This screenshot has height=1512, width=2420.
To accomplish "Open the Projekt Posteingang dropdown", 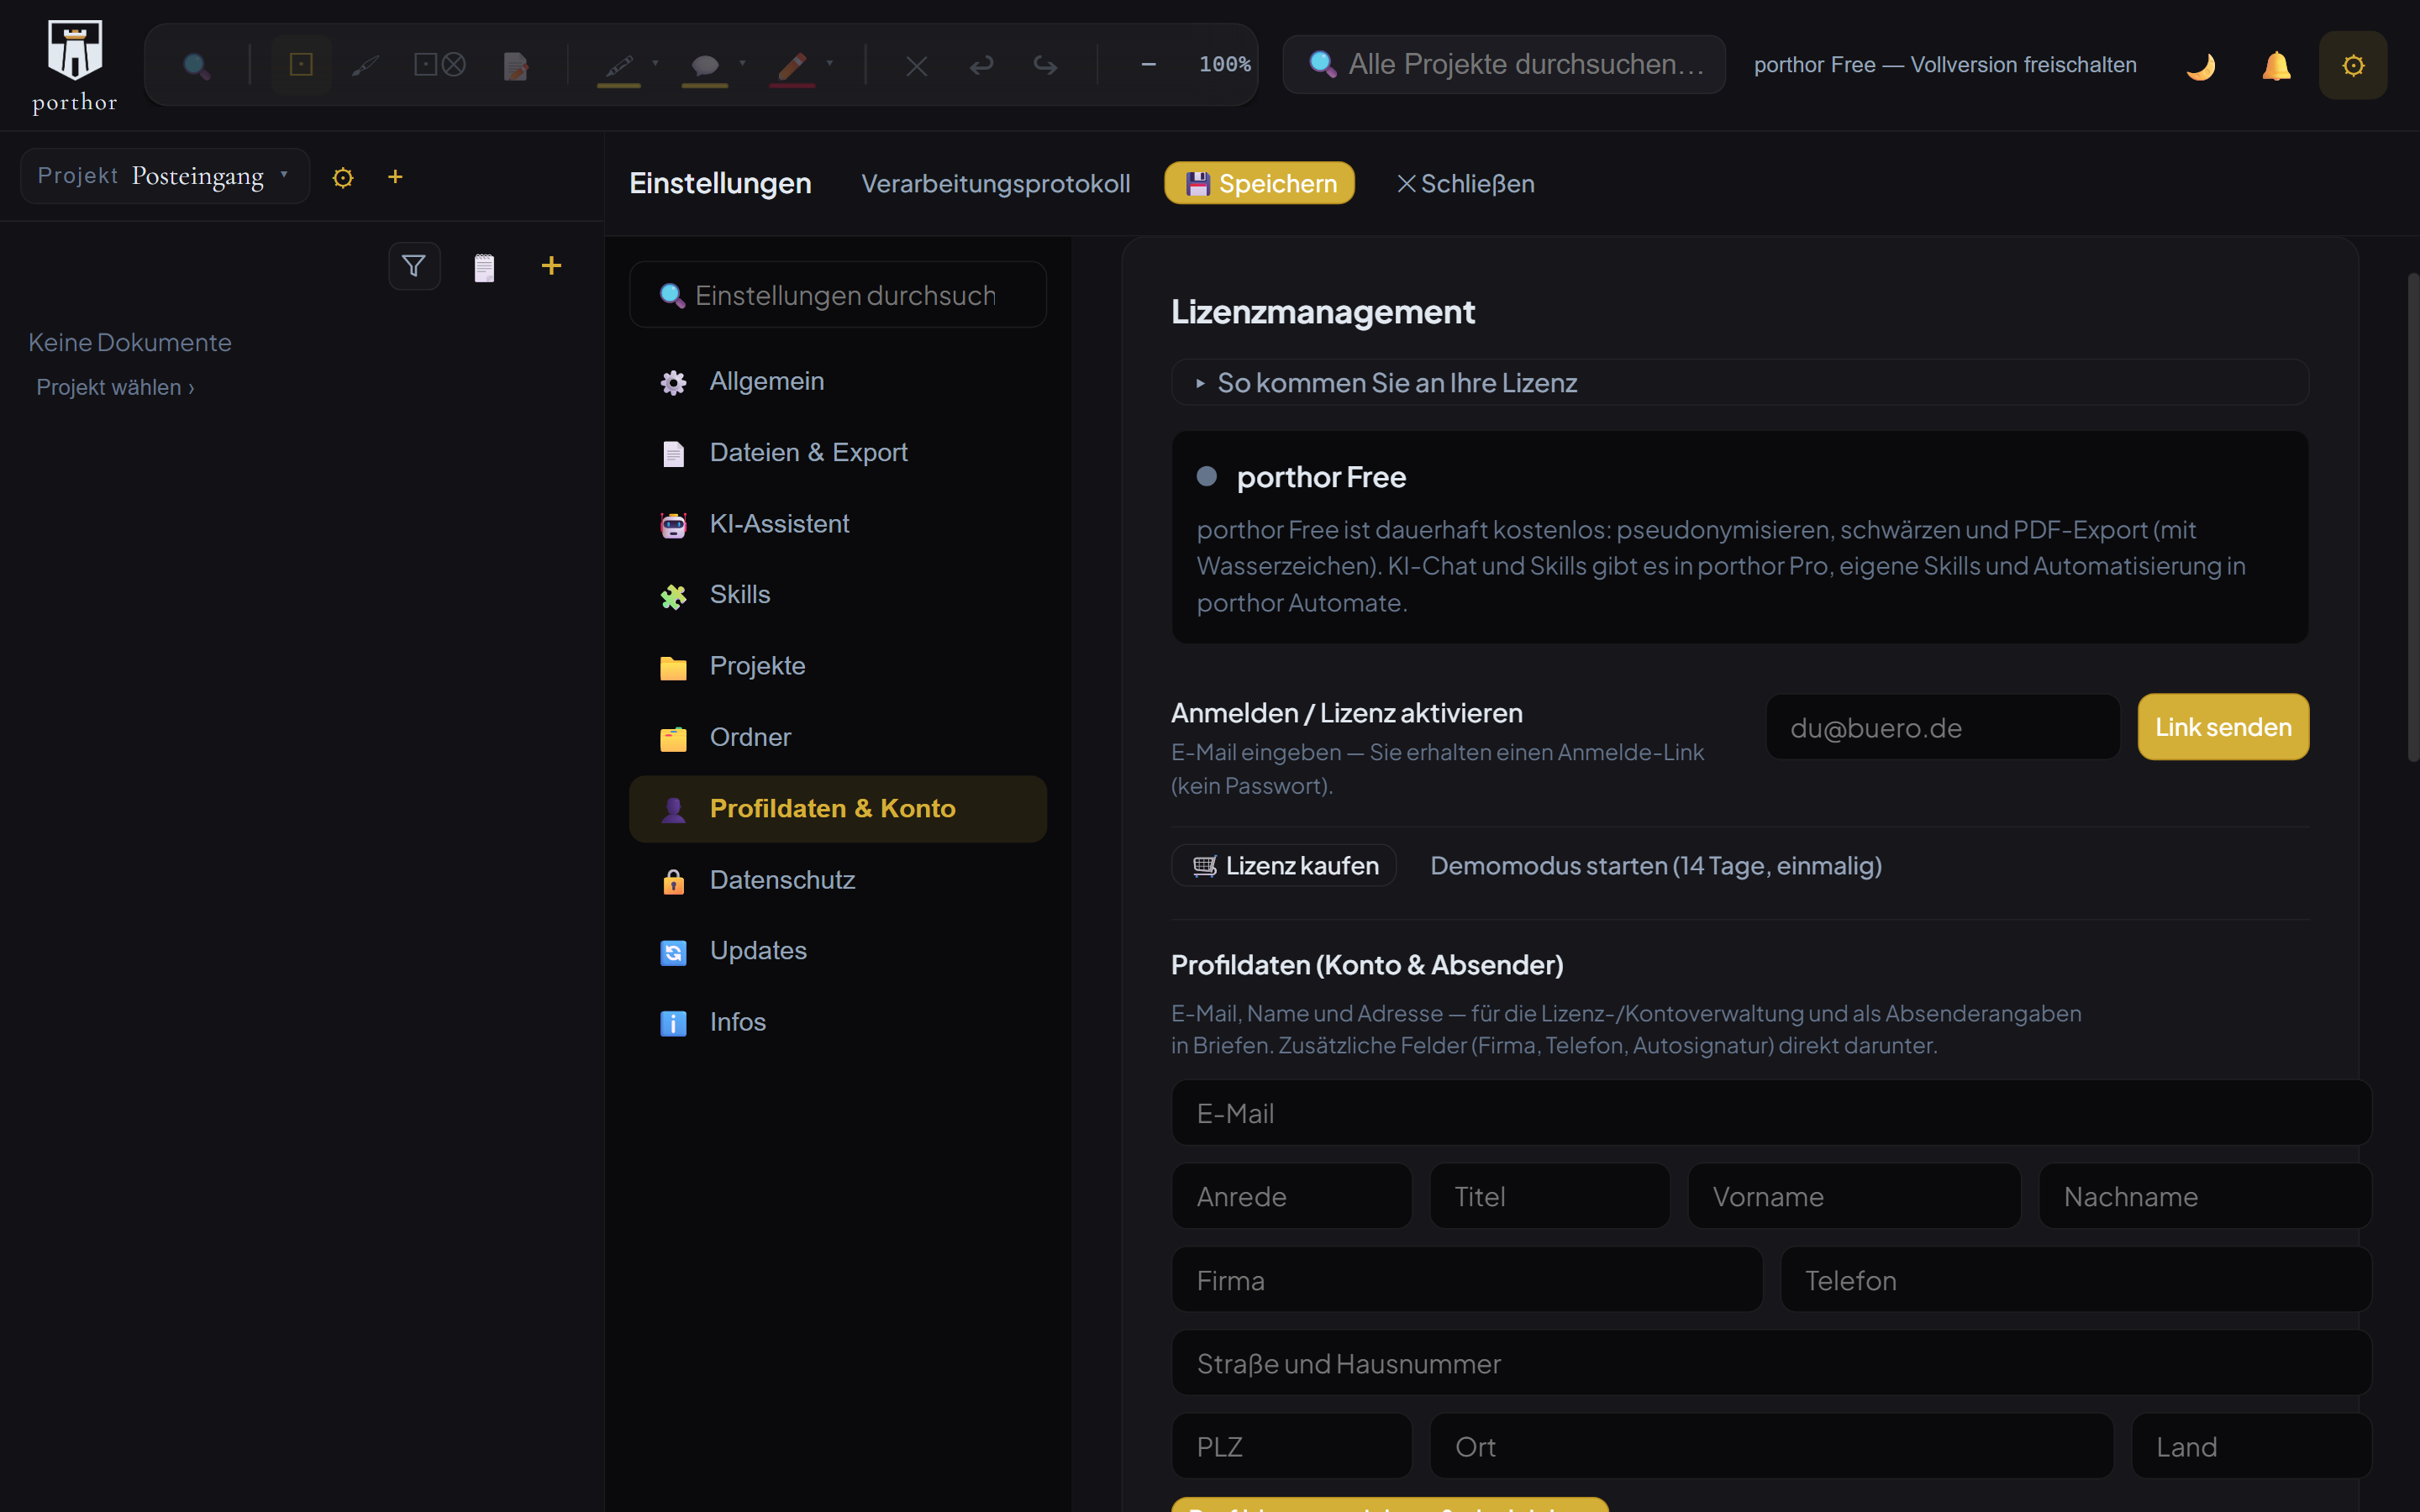I will (165, 177).
